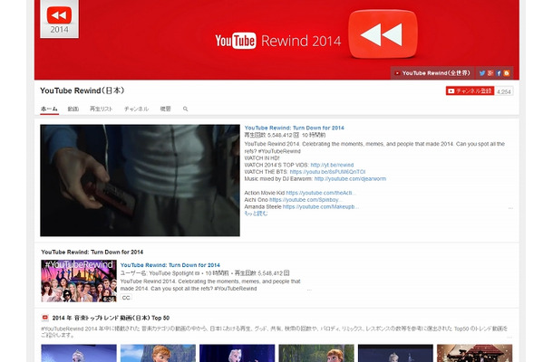The width and height of the screenshot is (553, 362).
Task: Open the last Top 50 thumbnail with house
Action: [475, 353]
